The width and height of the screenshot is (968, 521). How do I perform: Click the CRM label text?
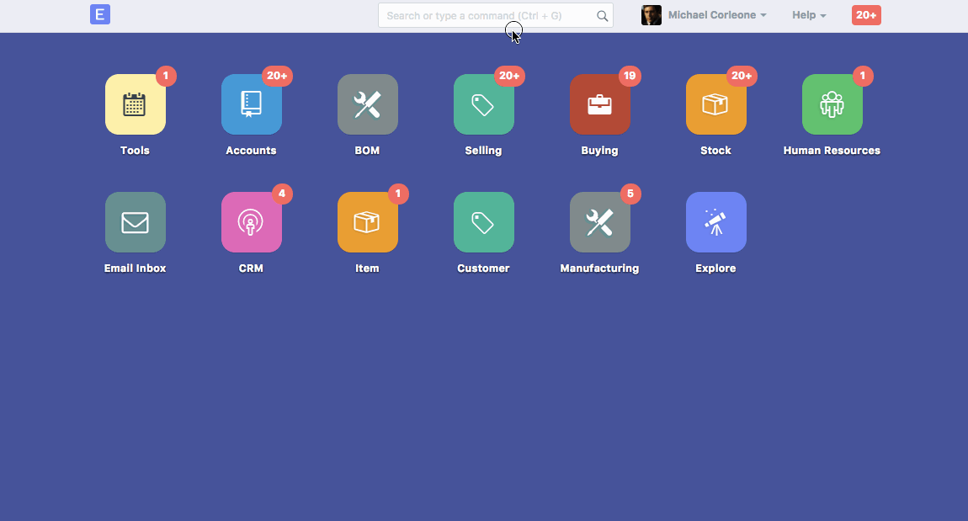pyautogui.click(x=252, y=268)
